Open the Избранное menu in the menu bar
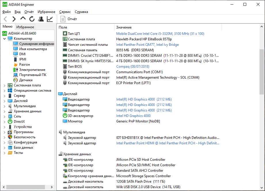Screen dimensions: 265x191 coord(46,12)
